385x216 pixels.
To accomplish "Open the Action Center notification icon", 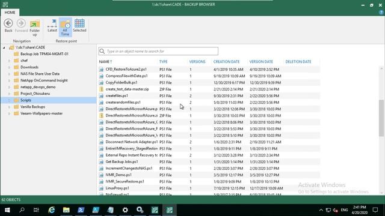I will pos(375,210).
